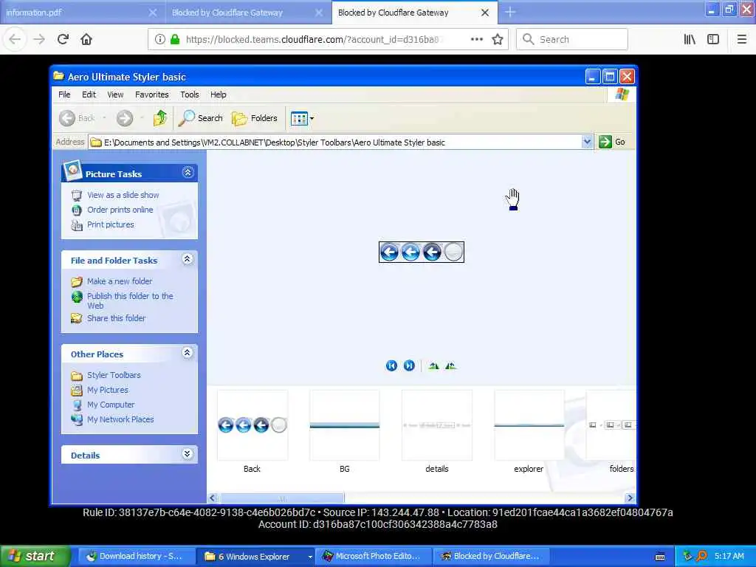Click Explorer Forward toolbar arrow
The image size is (756, 567).
[x=124, y=118]
